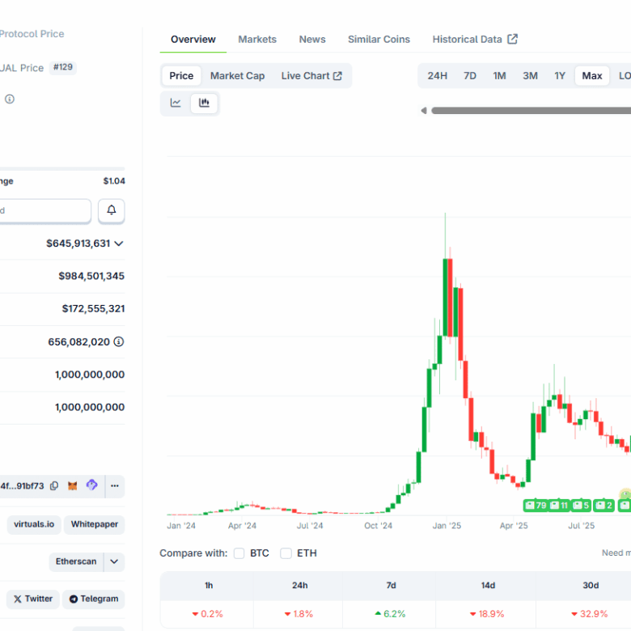Visit the virtuals.io website link
Image resolution: width=631 pixels, height=631 pixels.
[34, 524]
